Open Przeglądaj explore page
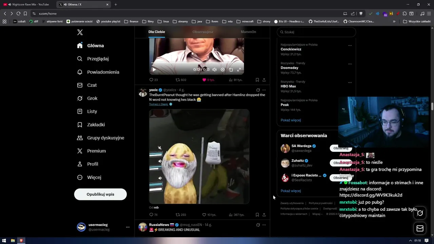Screen dimensions: 434x244 (93, 59)
